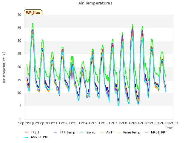The image size is (191, 143).
Task: Click the PanelTemp legend entry
Action: tap(129, 132)
